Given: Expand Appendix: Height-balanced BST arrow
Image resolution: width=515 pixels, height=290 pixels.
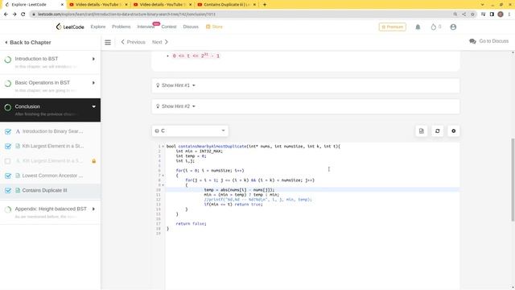Looking at the screenshot, I should click(x=93, y=209).
